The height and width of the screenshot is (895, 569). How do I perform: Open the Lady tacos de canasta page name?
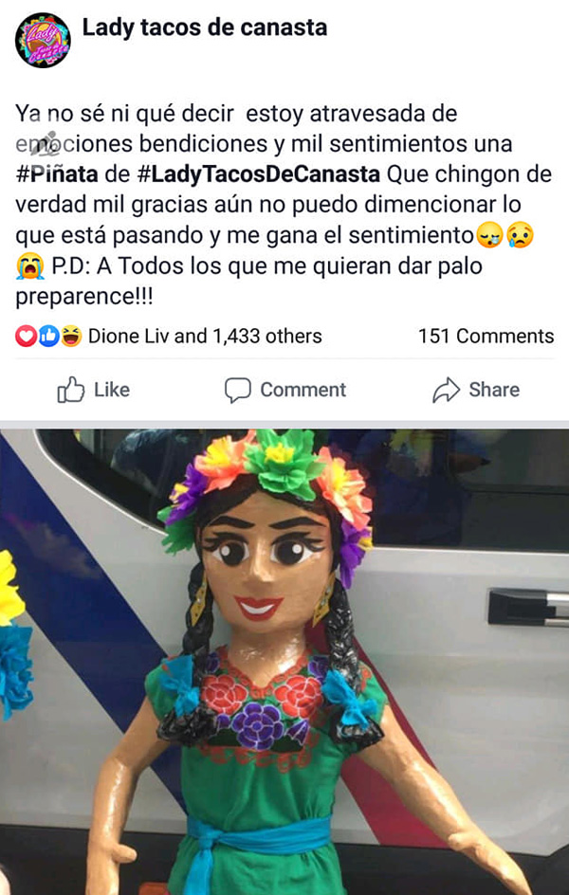point(205,27)
